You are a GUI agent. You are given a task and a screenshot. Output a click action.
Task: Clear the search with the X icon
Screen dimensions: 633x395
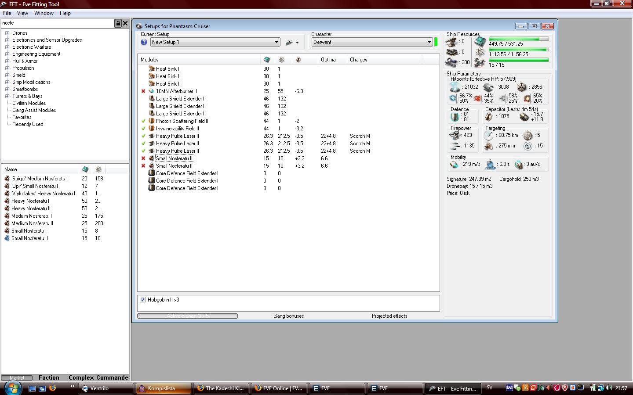(125, 23)
